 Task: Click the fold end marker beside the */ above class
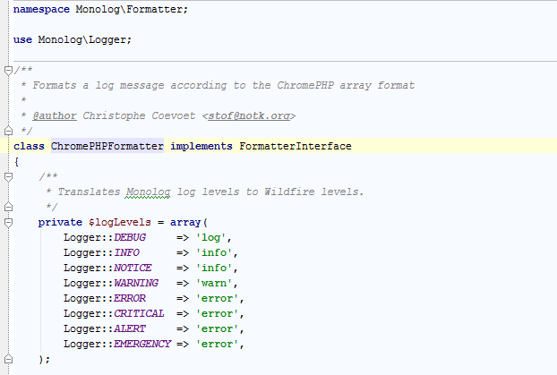point(9,131)
